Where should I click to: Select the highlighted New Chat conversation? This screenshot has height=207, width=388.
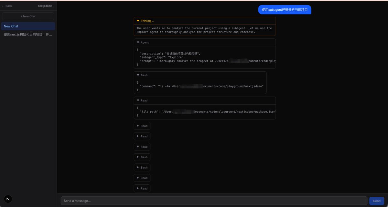(28, 26)
